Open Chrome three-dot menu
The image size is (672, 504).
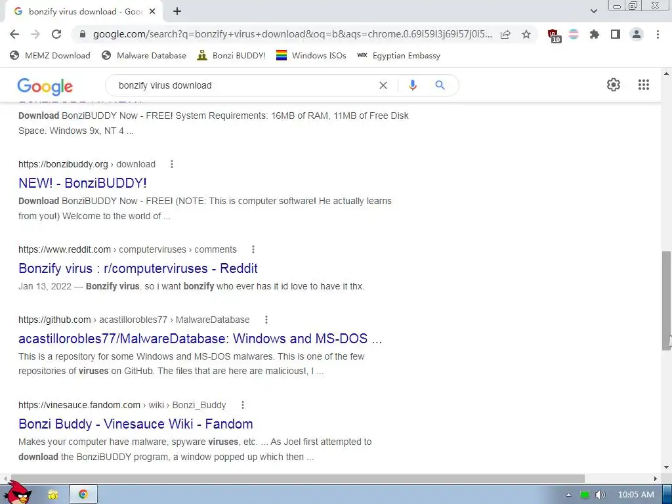tap(658, 34)
